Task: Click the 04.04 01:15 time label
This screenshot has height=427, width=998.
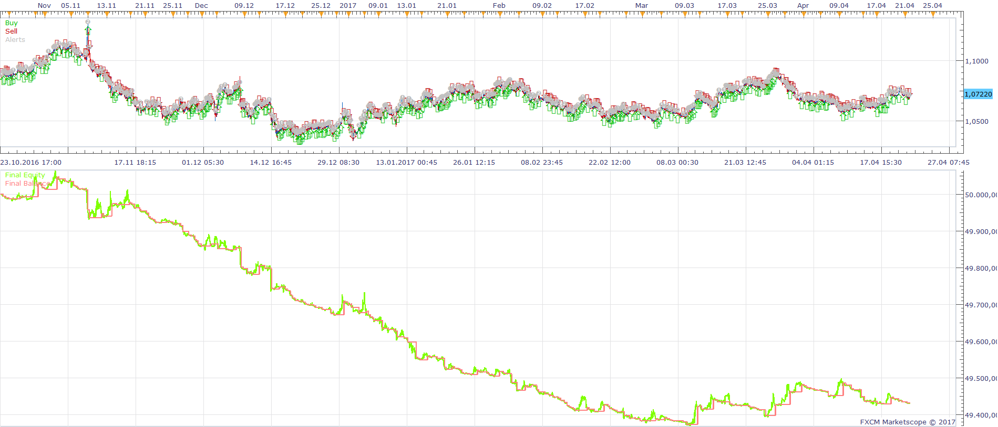Action: [814, 163]
